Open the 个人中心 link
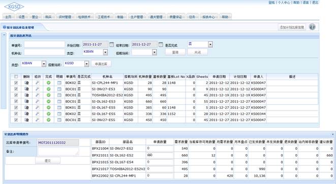336x184 pixels. [284, 3]
